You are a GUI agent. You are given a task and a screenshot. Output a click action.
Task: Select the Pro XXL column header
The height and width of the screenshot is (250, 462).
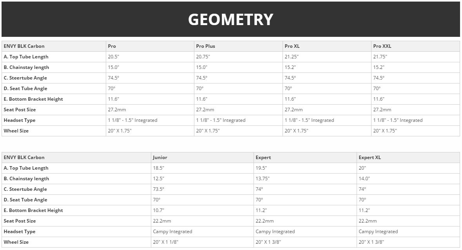tap(382, 46)
